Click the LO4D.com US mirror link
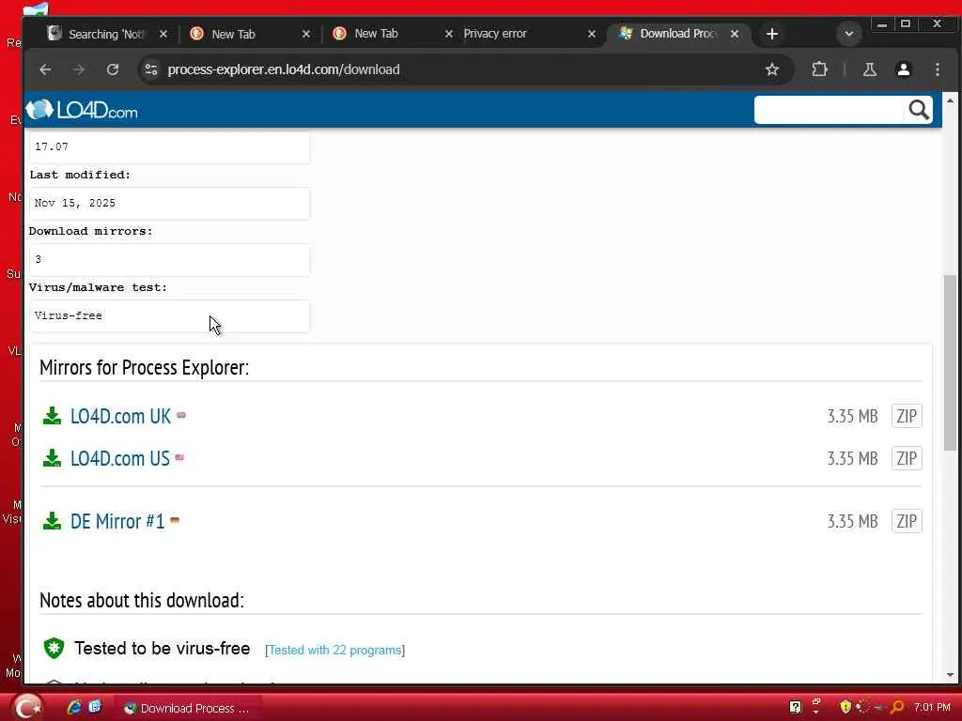962x721 pixels. (x=119, y=458)
